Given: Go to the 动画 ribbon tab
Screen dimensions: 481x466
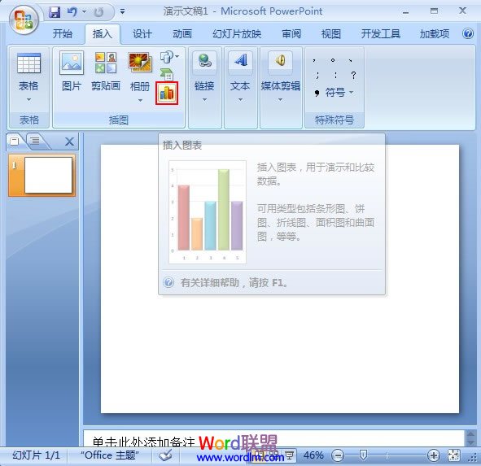Looking at the screenshot, I should pyautogui.click(x=182, y=33).
